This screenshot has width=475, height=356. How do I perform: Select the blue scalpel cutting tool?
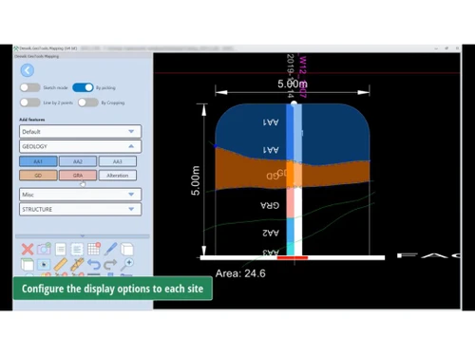click(x=110, y=249)
